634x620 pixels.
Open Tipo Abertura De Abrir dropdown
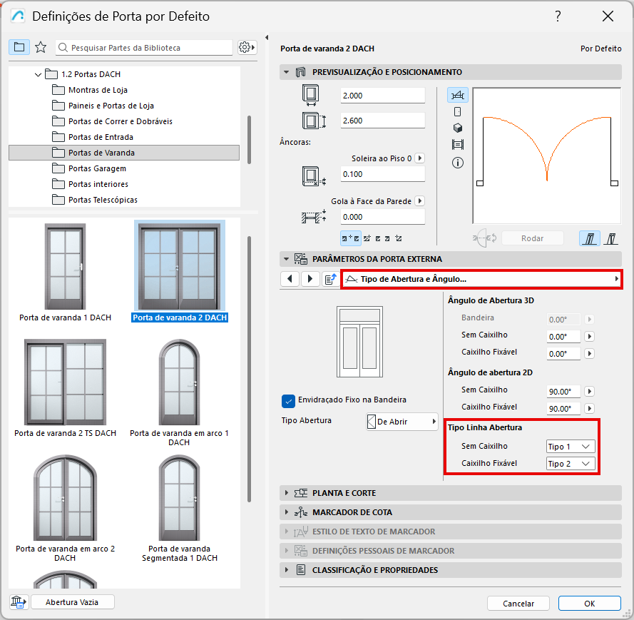(402, 422)
